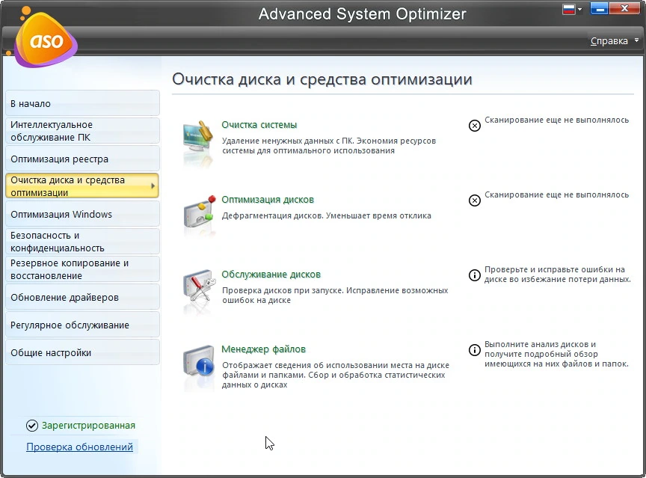Click scan status text beside Оптимизация дисков
Screen dimensions: 646x478
point(556,194)
